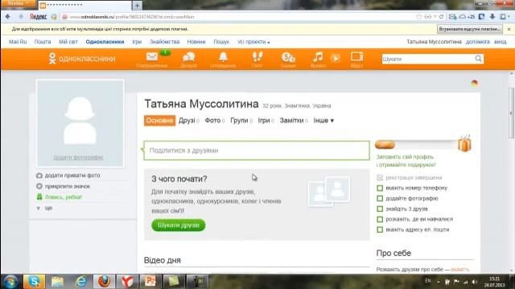This screenshot has width=515, height=289.
Task: Check 'вкажіть номер телефону' checkbox
Action: click(380, 188)
